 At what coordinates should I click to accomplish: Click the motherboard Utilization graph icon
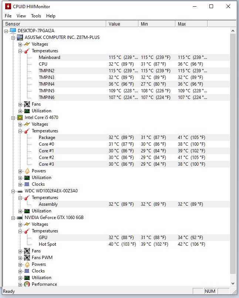click(27, 111)
